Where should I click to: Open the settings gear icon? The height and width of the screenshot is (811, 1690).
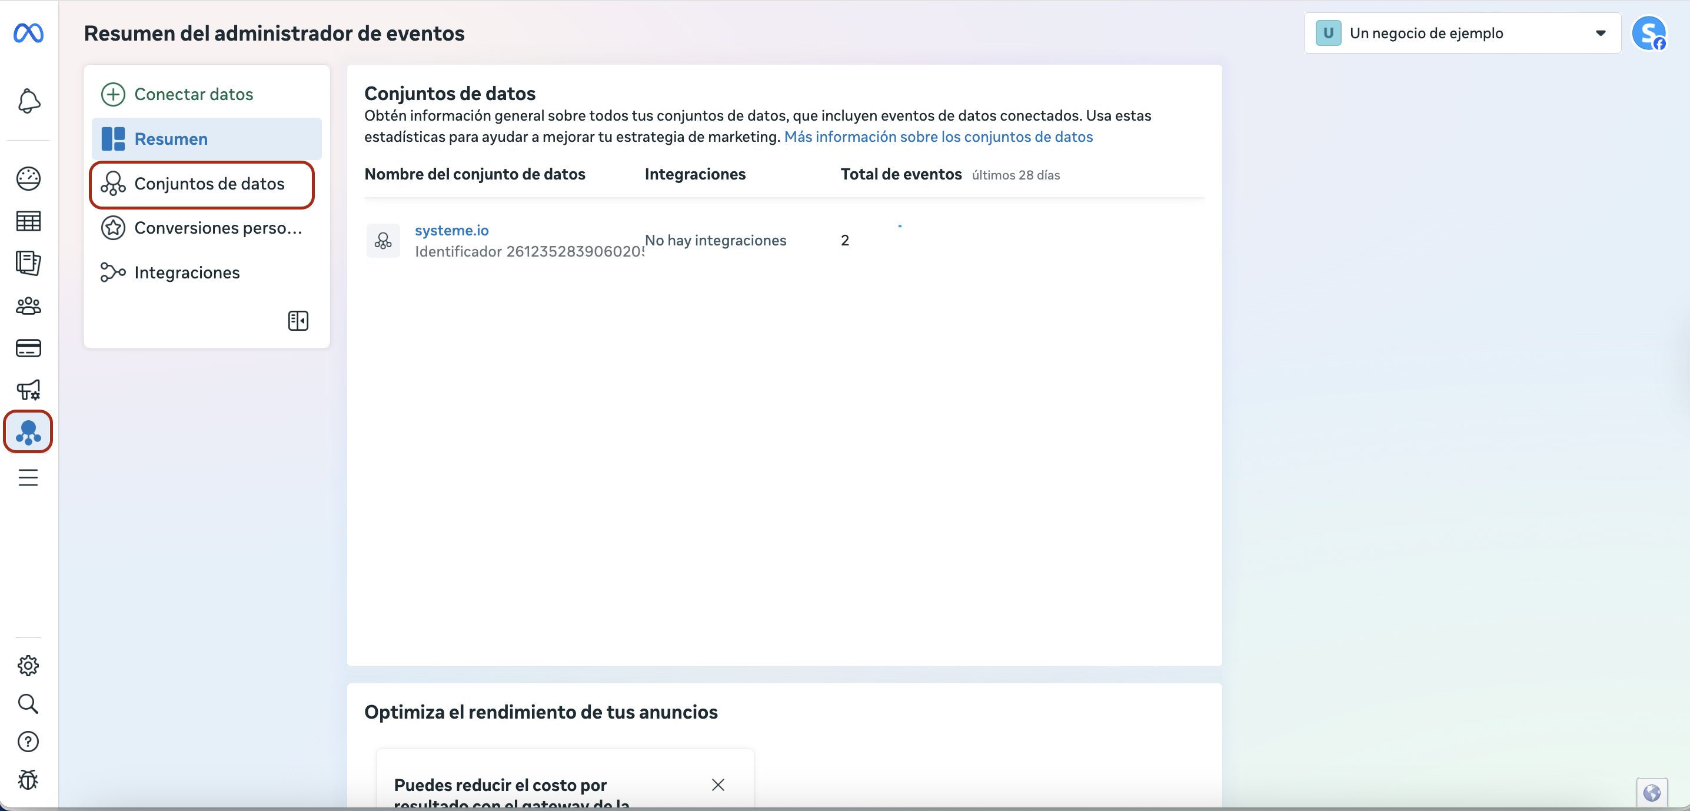point(28,665)
